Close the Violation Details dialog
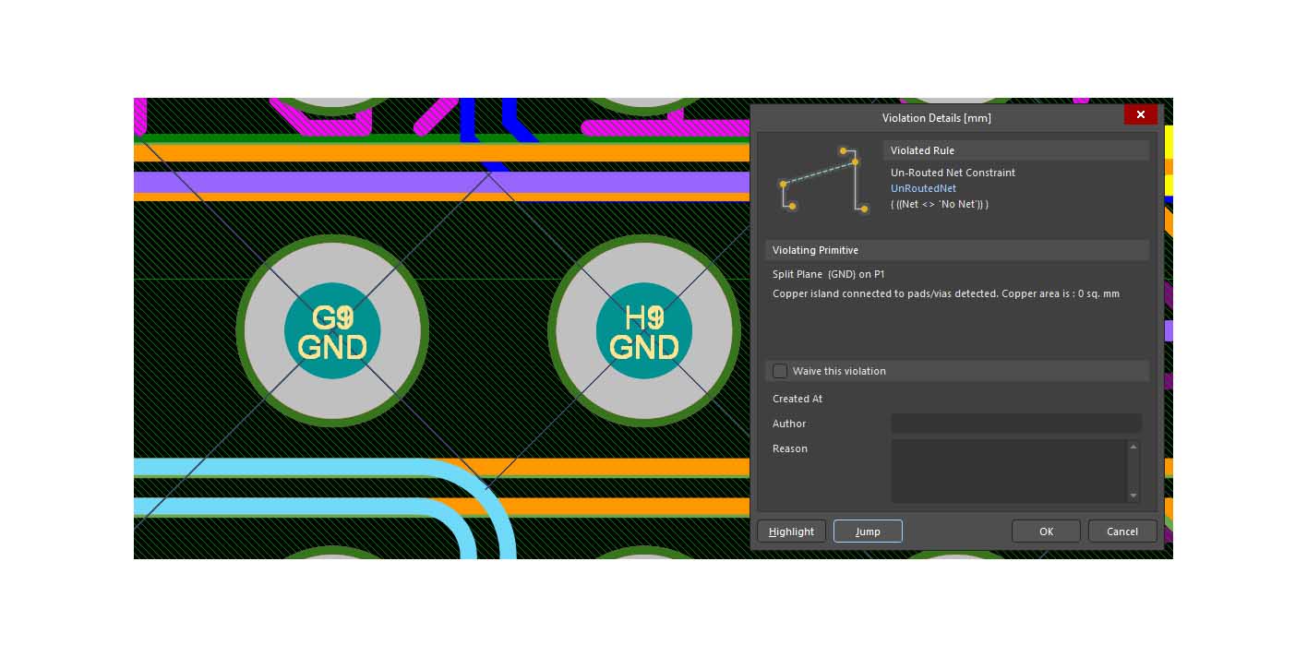Screen dimensions: 1307x657 coord(1140,114)
